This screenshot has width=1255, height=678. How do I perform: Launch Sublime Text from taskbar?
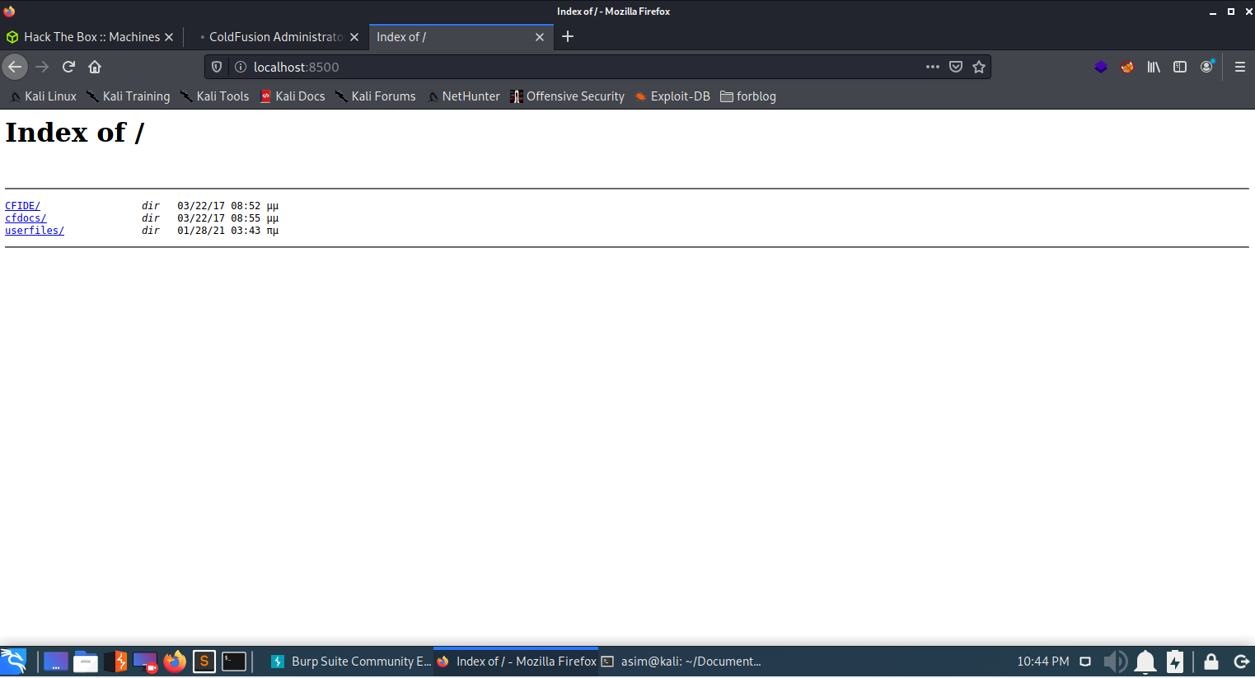click(x=204, y=662)
